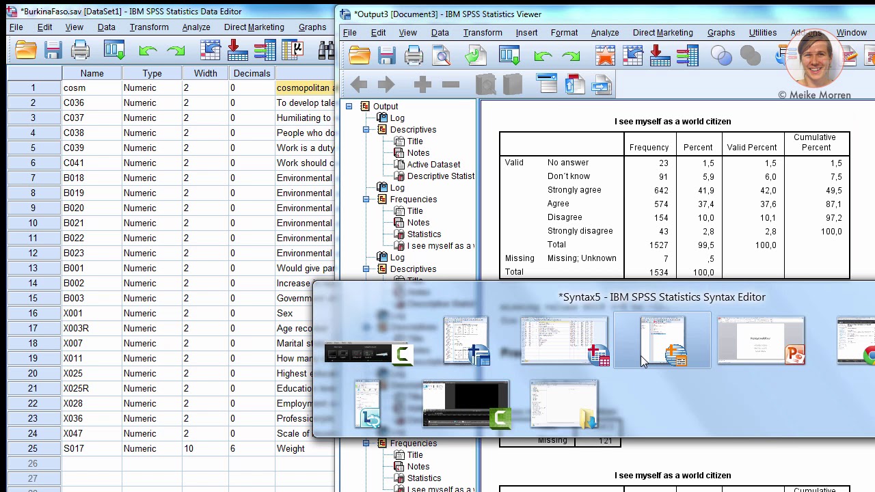Viewport: 875px width, 492px height.
Task: Collapse second Descriptives node in outline
Action: (366, 269)
